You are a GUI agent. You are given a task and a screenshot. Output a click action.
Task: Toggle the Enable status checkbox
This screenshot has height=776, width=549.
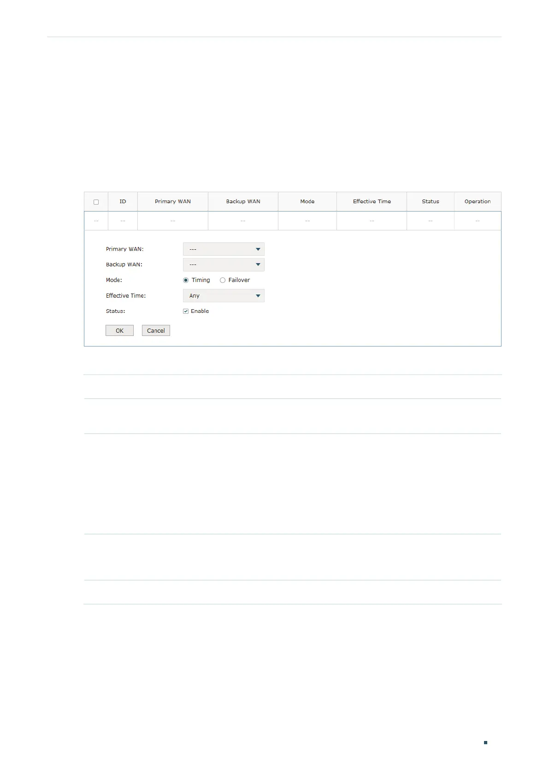(186, 312)
